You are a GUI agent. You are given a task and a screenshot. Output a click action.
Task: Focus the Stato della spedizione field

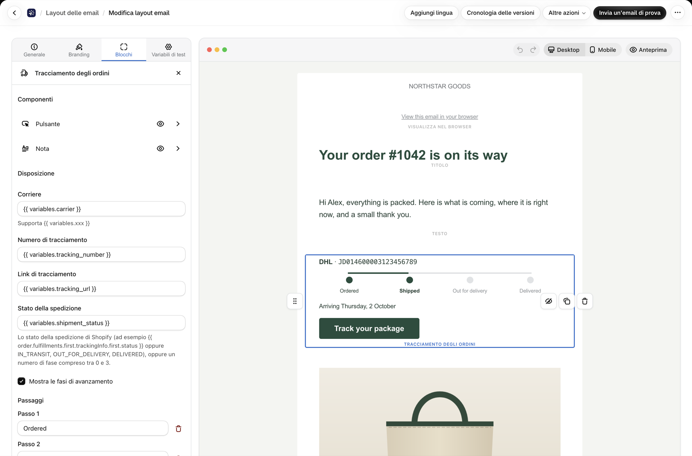[x=101, y=323]
